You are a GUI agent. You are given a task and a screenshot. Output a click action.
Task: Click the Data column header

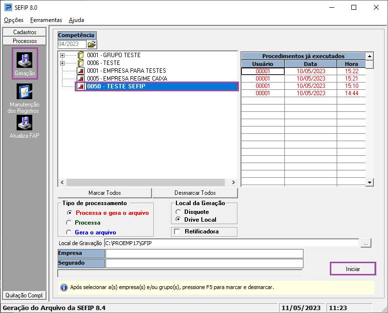311,64
